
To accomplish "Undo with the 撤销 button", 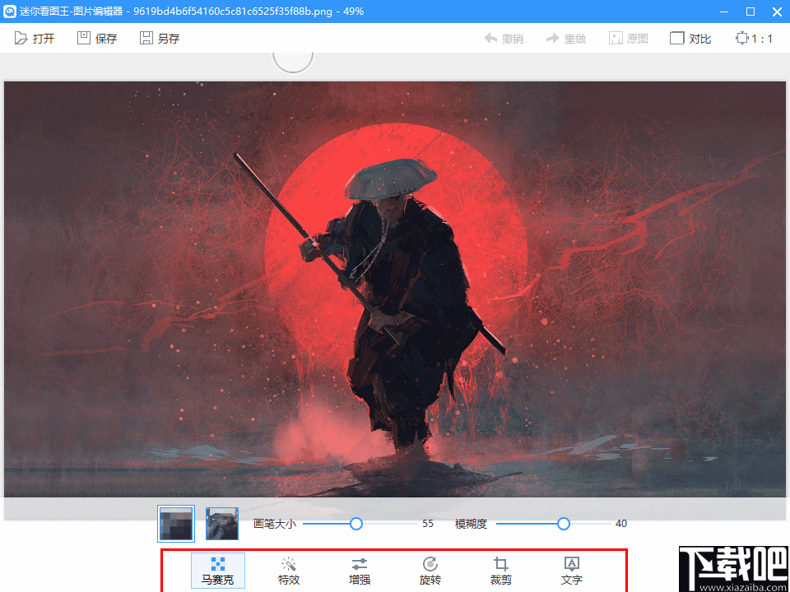I will [x=504, y=39].
